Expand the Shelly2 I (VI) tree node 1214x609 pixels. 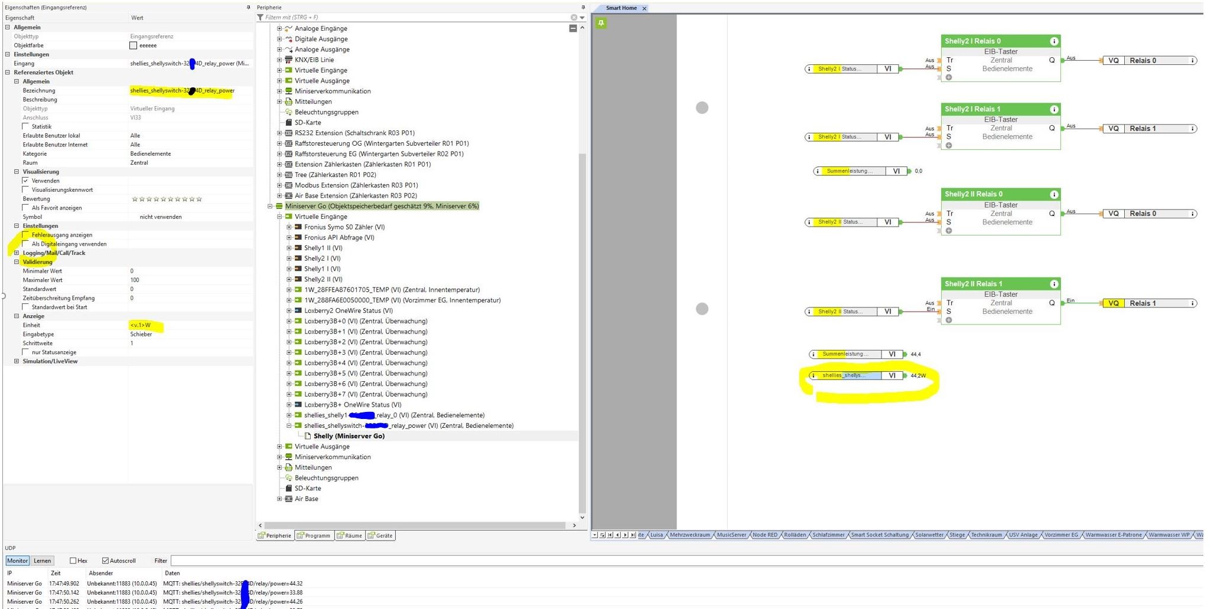pyautogui.click(x=289, y=258)
